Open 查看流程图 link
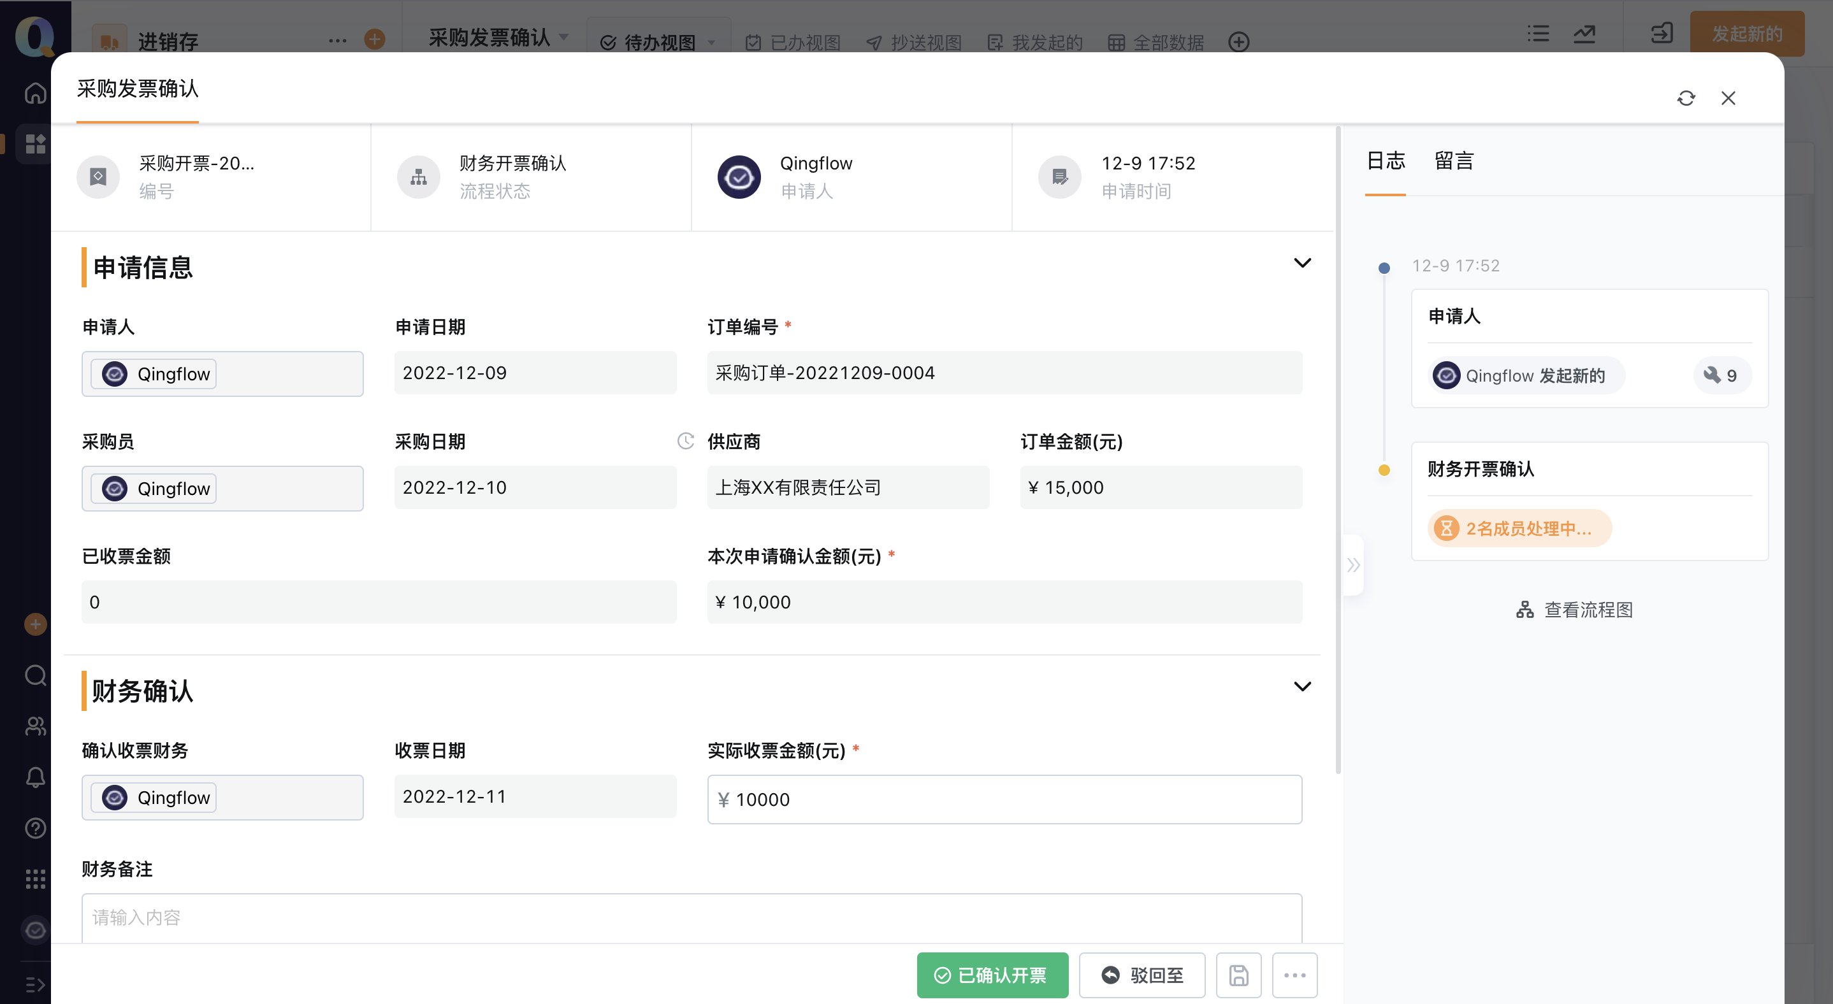The width and height of the screenshot is (1833, 1004). [1574, 610]
